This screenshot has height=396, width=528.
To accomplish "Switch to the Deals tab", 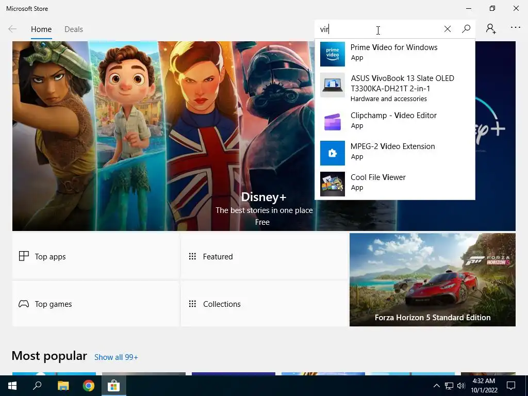I will tap(74, 29).
